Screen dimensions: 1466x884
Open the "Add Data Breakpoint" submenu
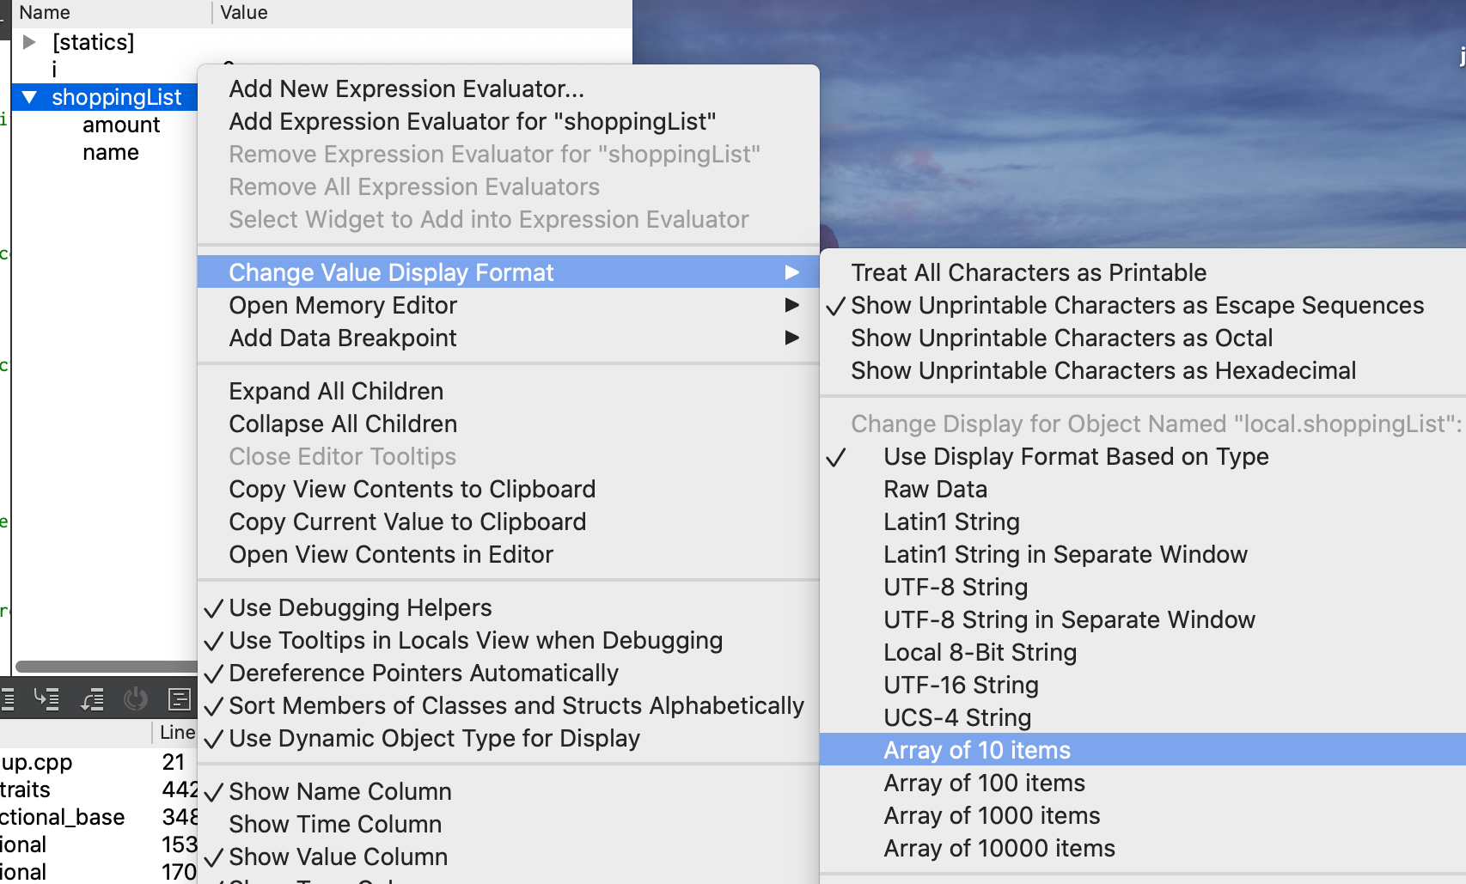(x=342, y=338)
